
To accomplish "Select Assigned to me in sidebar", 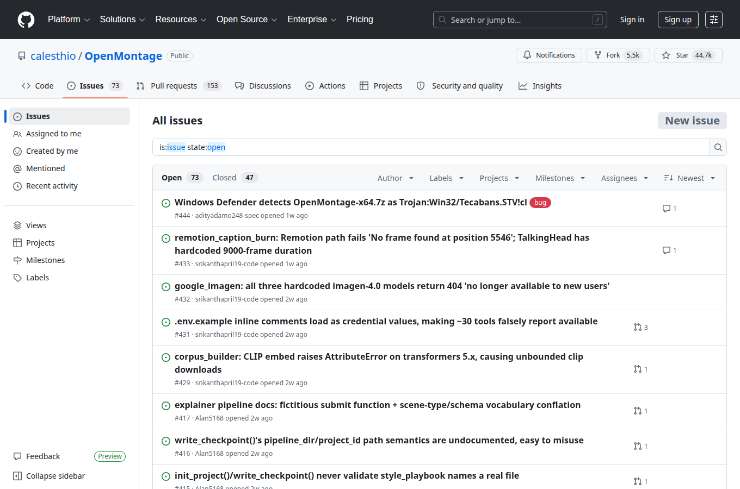I will click(70, 134).
